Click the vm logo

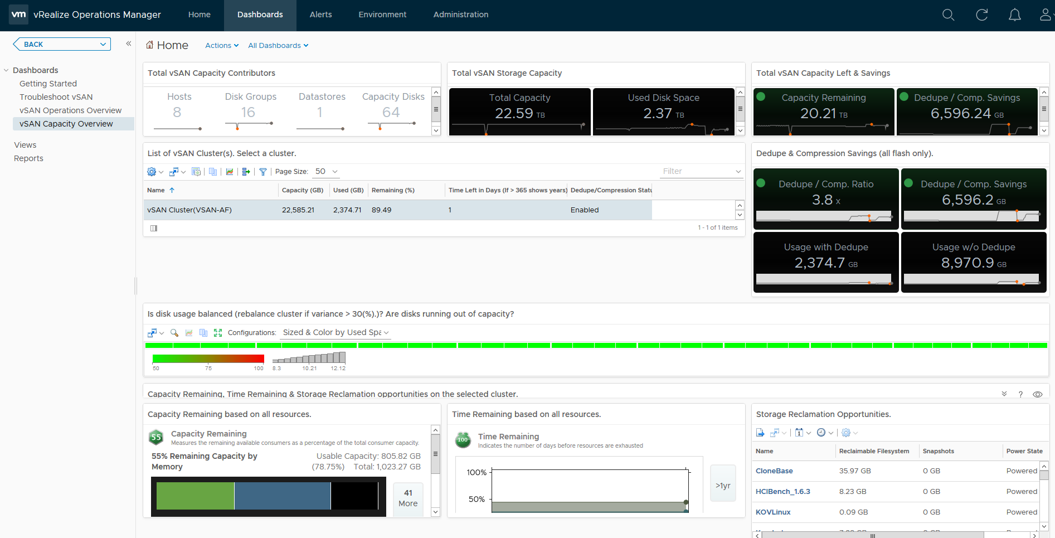(x=18, y=14)
